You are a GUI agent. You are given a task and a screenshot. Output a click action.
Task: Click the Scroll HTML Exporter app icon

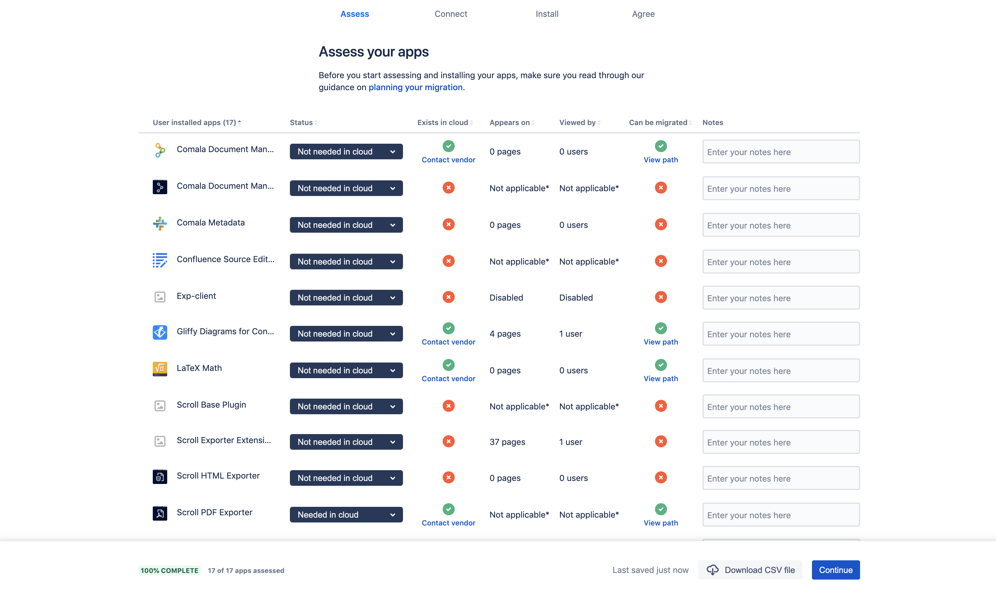tap(160, 477)
